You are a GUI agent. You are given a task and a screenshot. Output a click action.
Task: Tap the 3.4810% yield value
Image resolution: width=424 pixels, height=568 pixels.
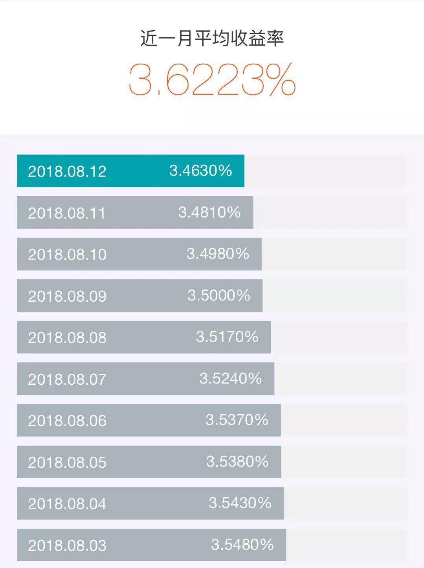pyautogui.click(x=209, y=212)
